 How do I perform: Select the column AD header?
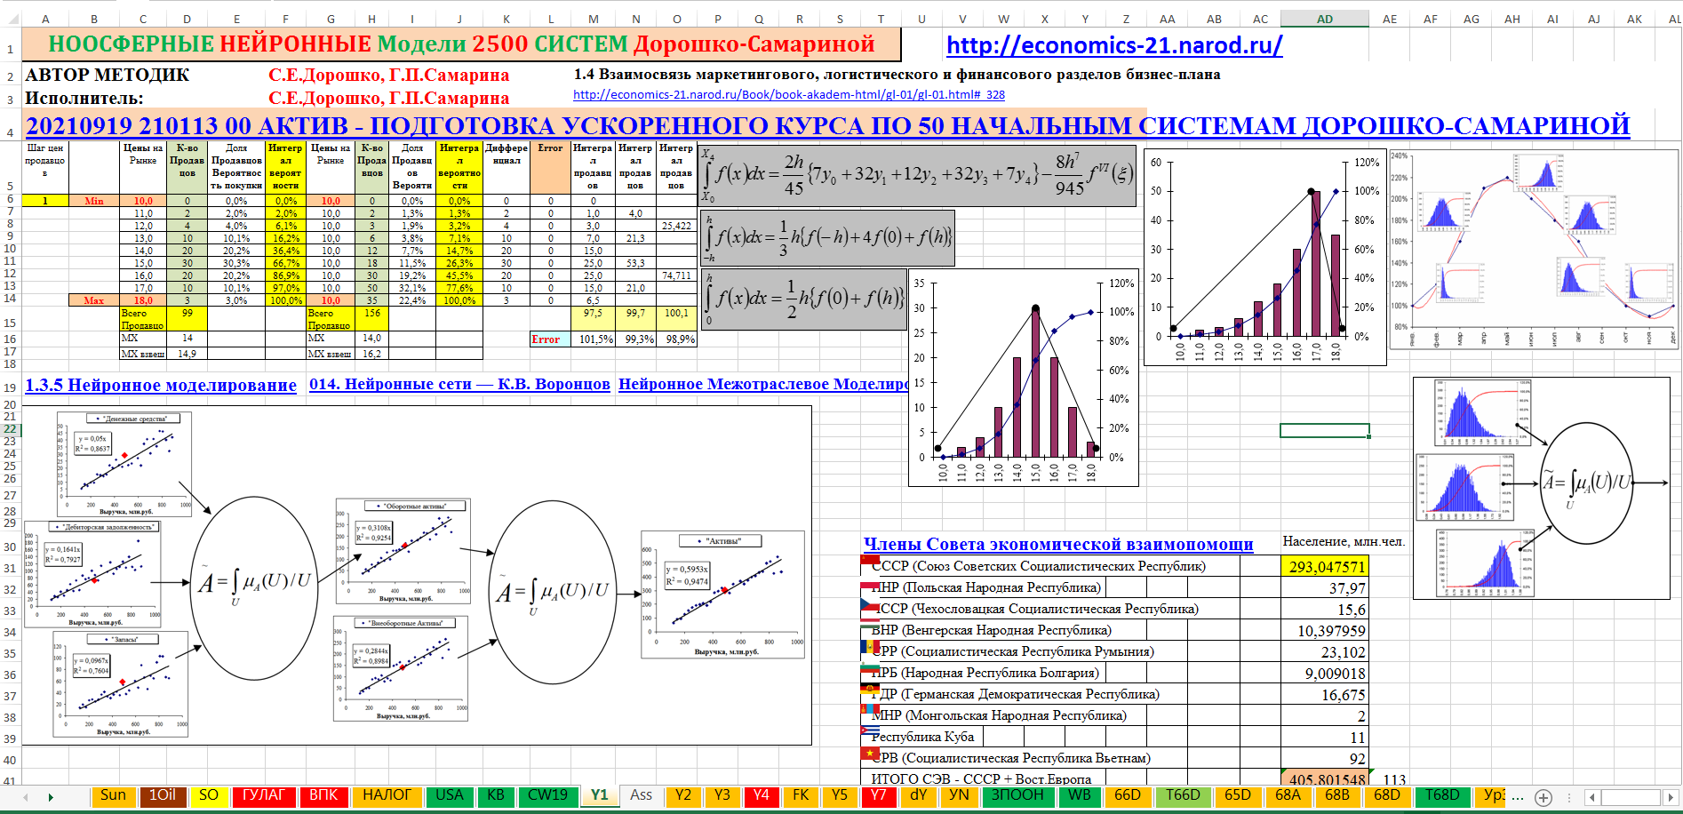pos(1324,19)
